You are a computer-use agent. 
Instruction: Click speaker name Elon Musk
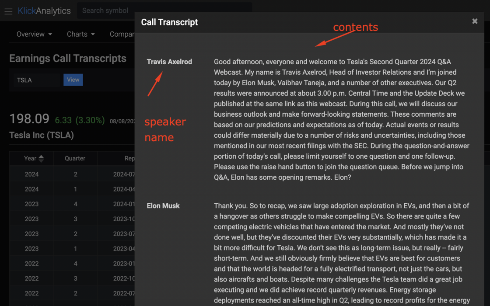163,206
